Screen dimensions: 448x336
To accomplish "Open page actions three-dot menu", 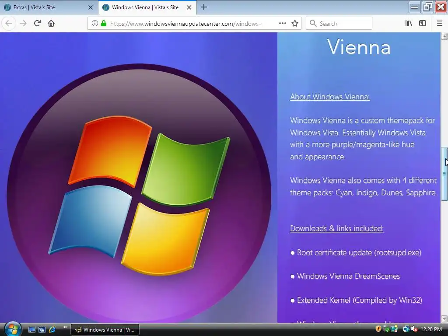I will 283,24.
